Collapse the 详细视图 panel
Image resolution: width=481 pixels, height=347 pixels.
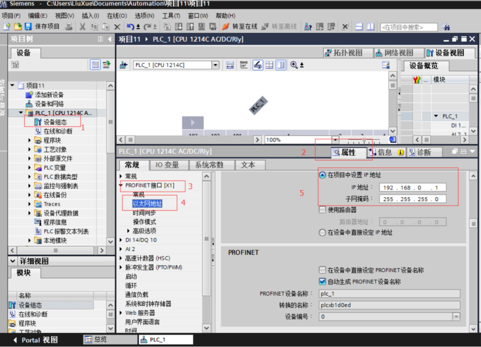click(13, 261)
